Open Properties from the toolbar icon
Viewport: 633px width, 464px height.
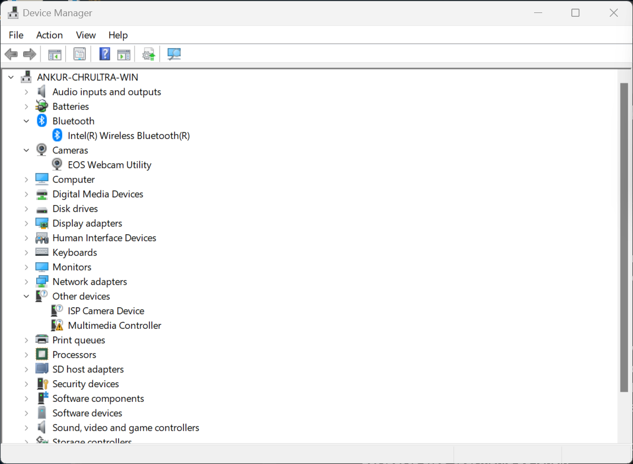[x=79, y=54]
